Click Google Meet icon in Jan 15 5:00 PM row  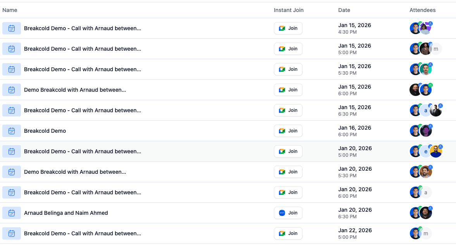(282, 49)
